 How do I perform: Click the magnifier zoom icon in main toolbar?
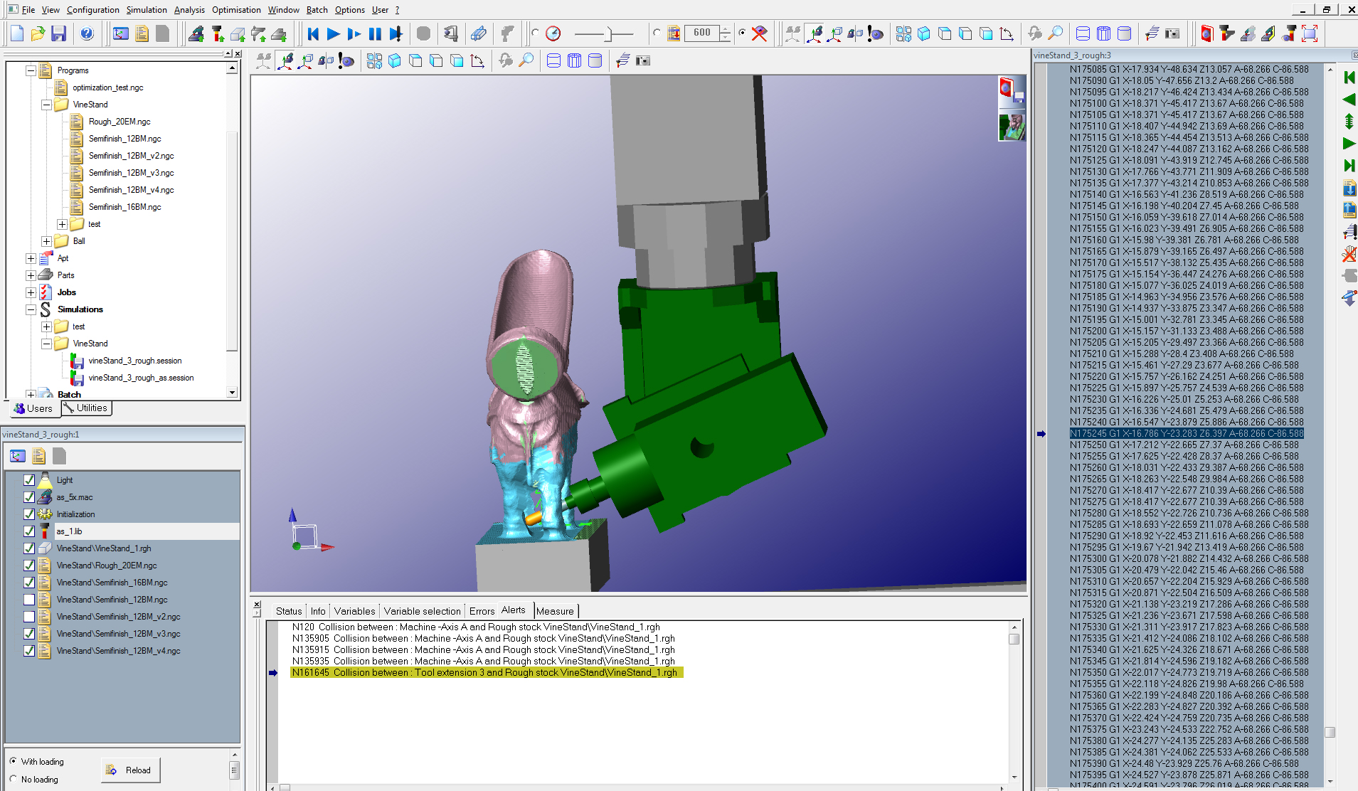tap(1056, 33)
